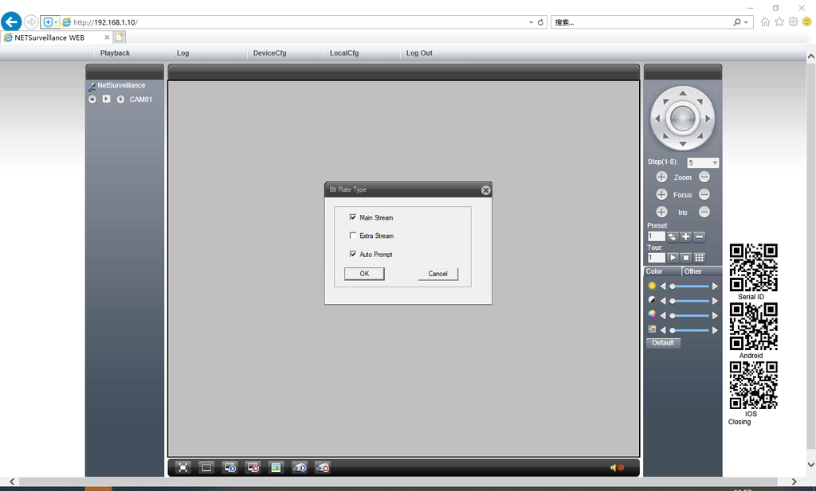
Task: Click the brightness slider track
Action: 690,286
